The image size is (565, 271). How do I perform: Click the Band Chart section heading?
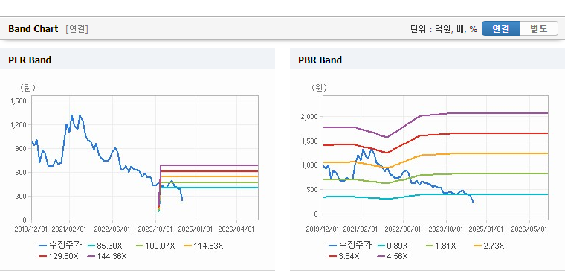pos(33,29)
